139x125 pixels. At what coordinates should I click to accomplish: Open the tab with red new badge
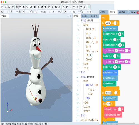click(x=134, y=12)
